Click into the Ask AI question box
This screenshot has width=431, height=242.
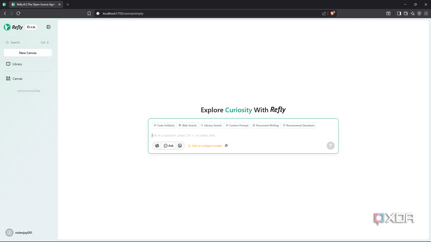(x=243, y=135)
